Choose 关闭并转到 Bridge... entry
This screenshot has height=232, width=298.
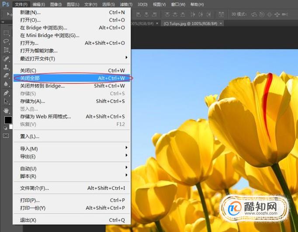coord(72,86)
